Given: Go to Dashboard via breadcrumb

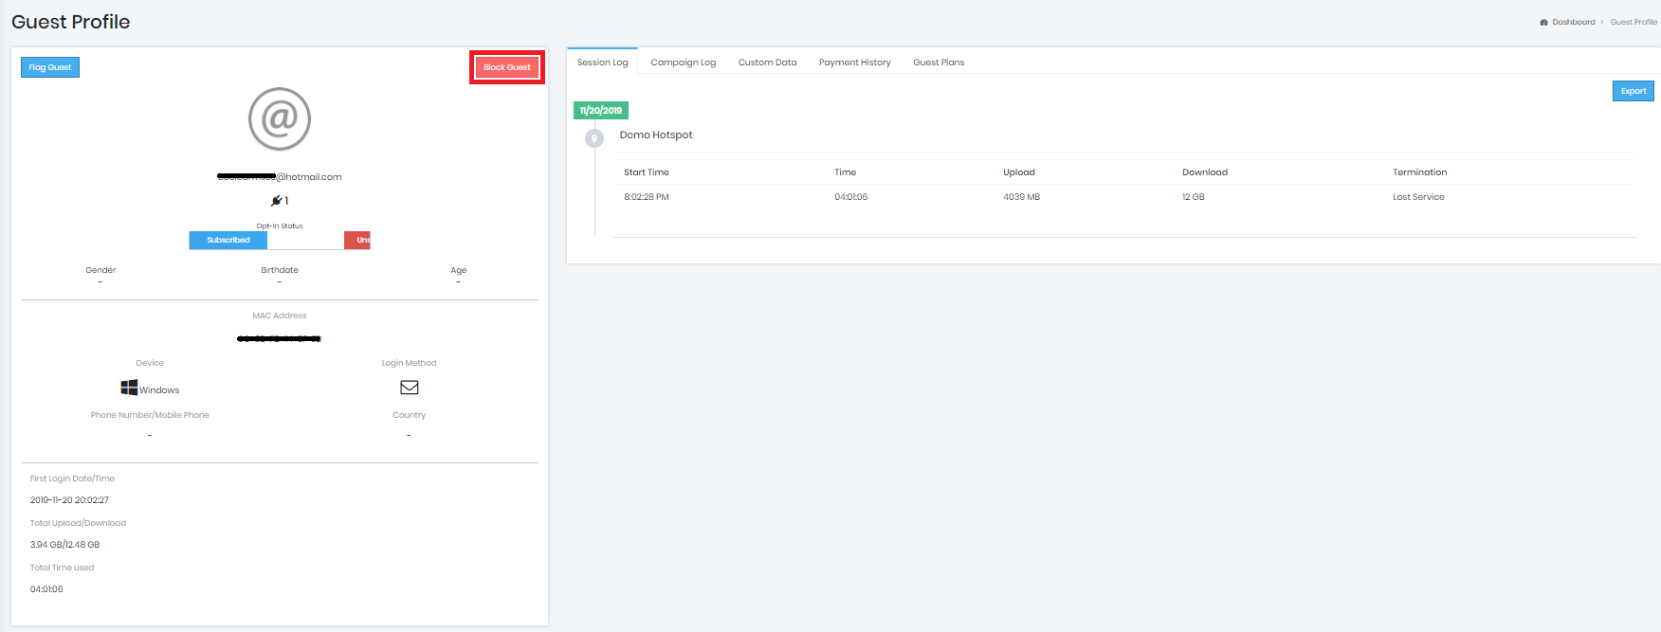Looking at the screenshot, I should coord(1573,22).
